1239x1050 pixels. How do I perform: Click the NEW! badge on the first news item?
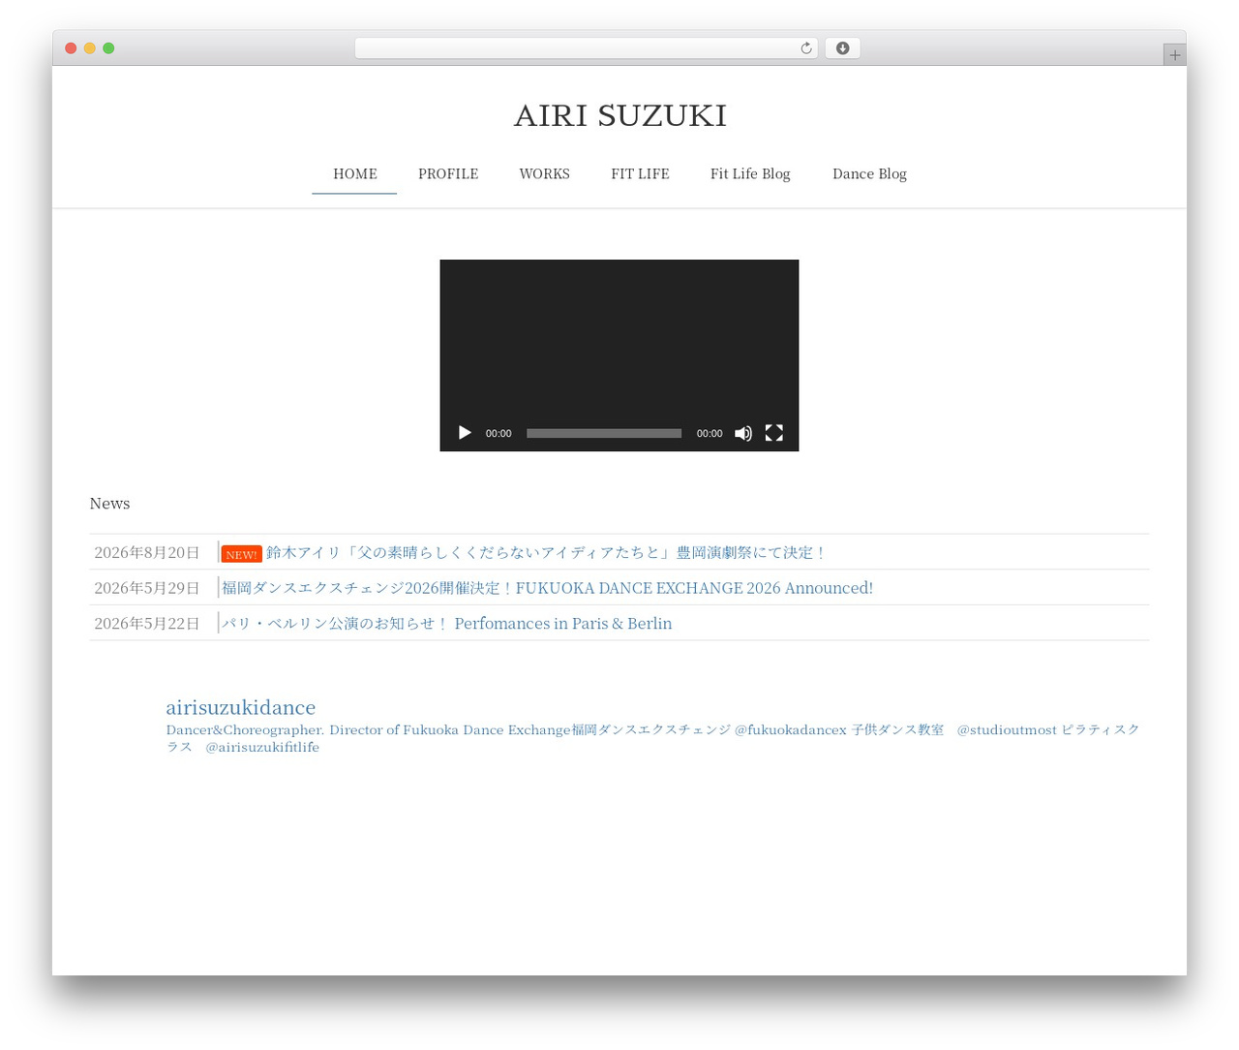[x=242, y=554]
